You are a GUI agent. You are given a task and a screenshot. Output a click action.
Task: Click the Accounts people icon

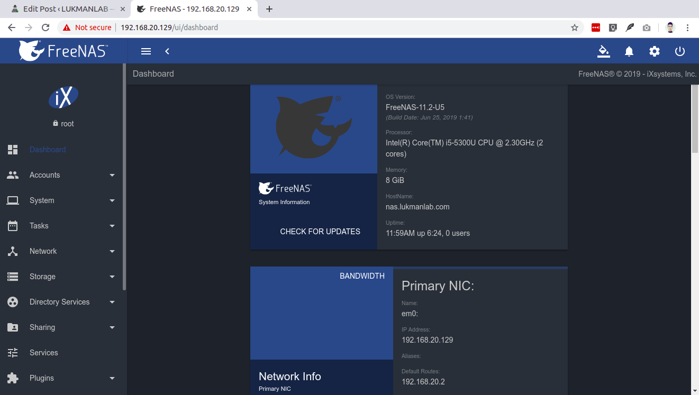(x=13, y=175)
